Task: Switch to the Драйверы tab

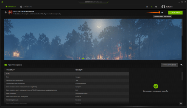Action: click(26, 7)
